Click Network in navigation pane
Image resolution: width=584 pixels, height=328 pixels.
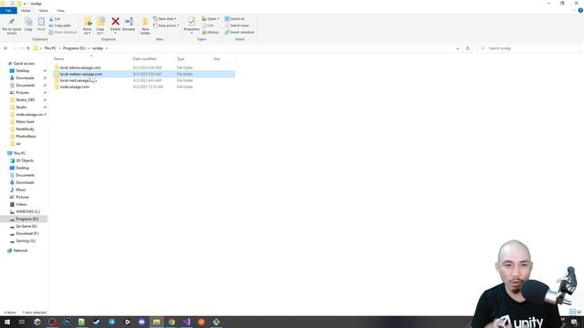click(x=20, y=251)
